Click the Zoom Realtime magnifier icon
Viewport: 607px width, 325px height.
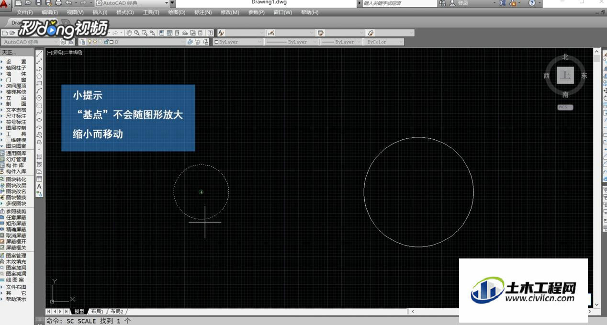137,33
